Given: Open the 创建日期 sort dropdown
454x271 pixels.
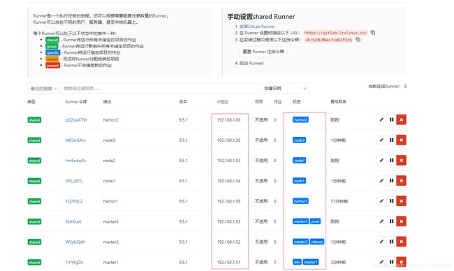Looking at the screenshot, I should (285, 88).
